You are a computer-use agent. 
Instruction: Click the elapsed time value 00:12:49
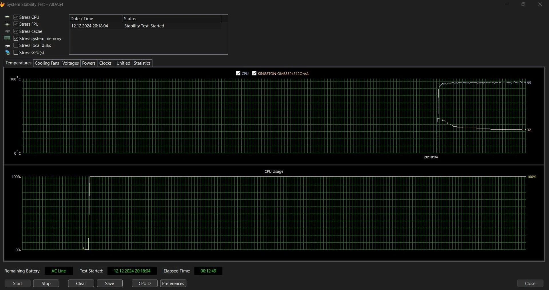[x=208, y=271]
